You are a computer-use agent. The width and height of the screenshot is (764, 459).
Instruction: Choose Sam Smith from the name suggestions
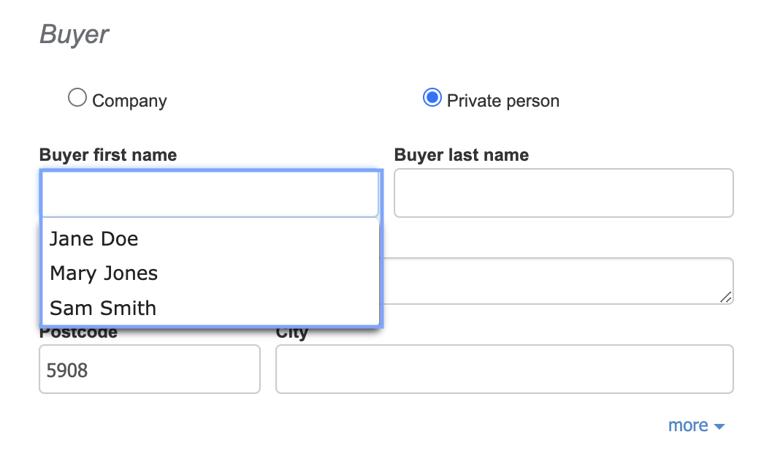103,308
